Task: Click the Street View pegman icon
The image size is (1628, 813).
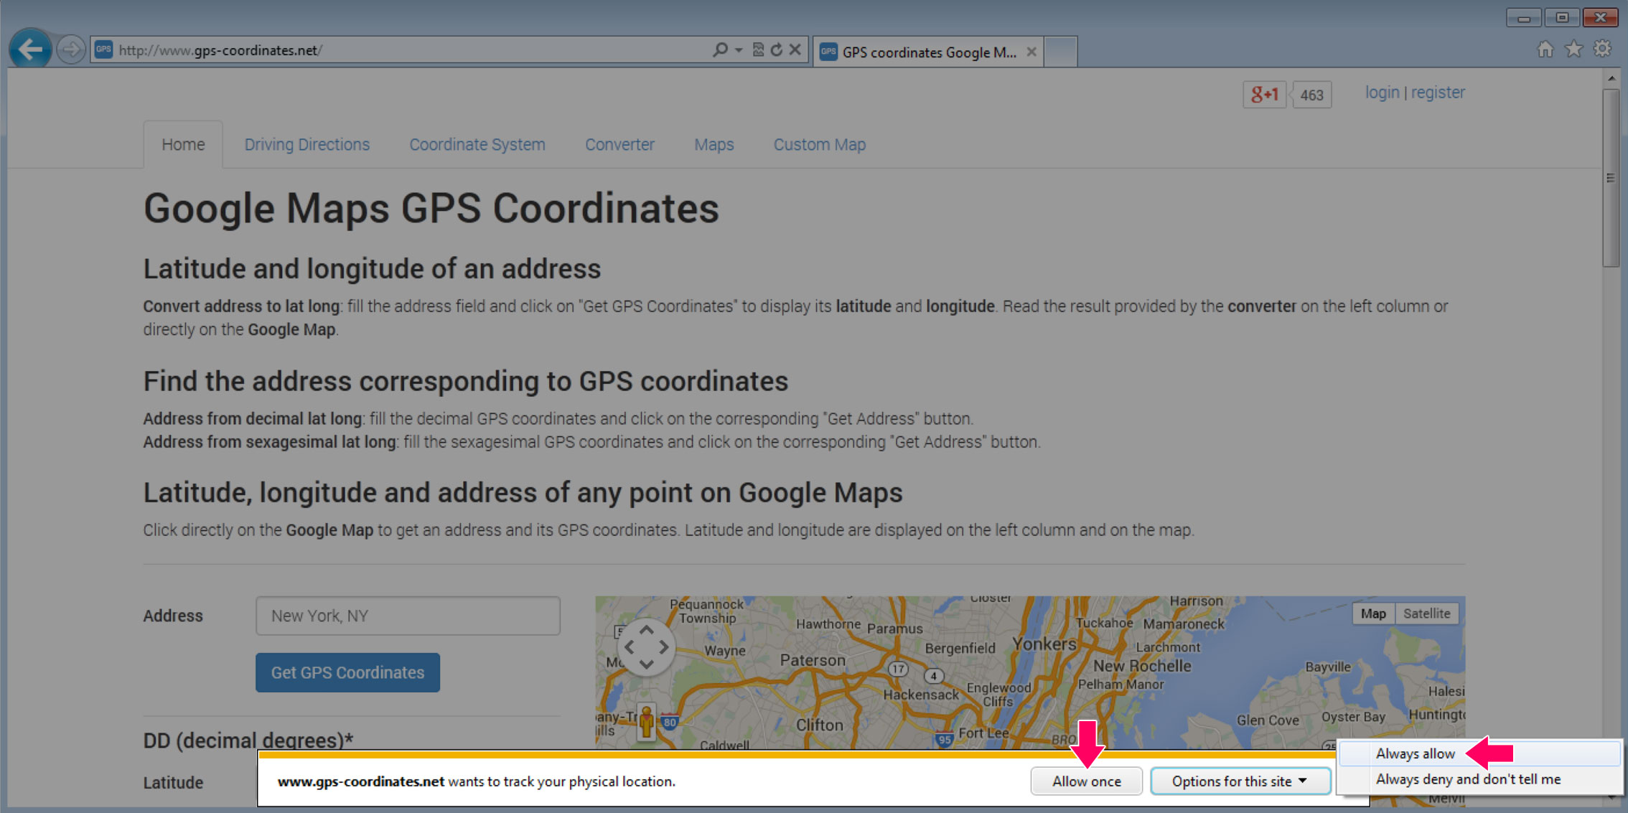Action: click(x=646, y=721)
